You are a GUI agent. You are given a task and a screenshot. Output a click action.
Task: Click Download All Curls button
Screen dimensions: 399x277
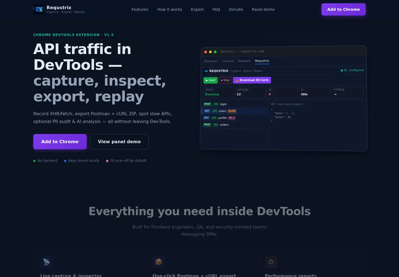click(x=252, y=80)
